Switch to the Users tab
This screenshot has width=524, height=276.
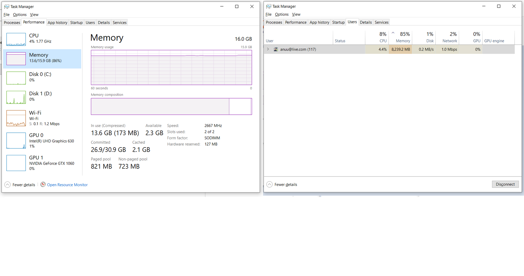352,22
